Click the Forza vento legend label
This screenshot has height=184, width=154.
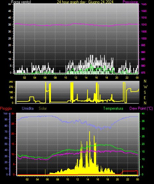click(21, 2)
